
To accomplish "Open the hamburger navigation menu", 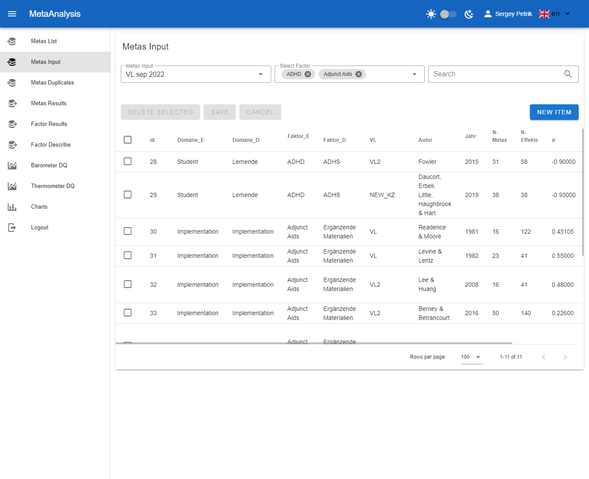I will point(12,14).
